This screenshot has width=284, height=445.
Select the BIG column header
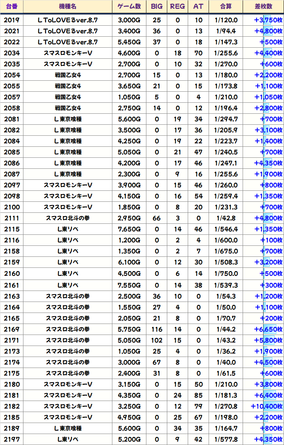[x=157, y=7]
